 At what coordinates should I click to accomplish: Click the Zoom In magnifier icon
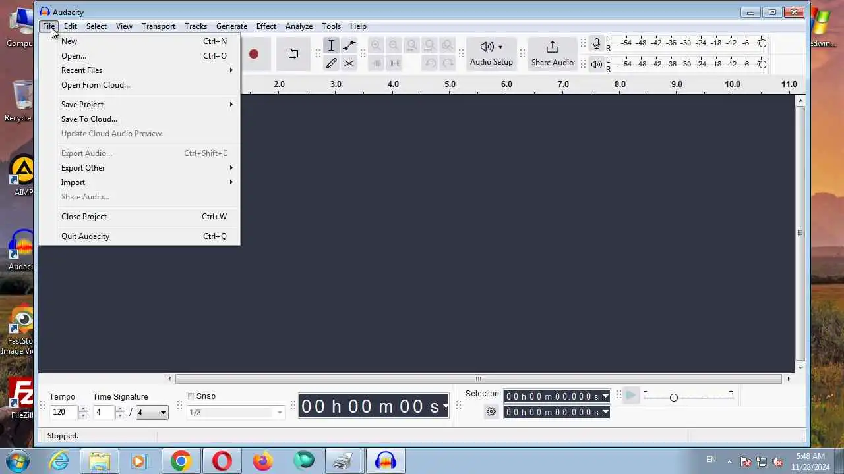pos(376,45)
